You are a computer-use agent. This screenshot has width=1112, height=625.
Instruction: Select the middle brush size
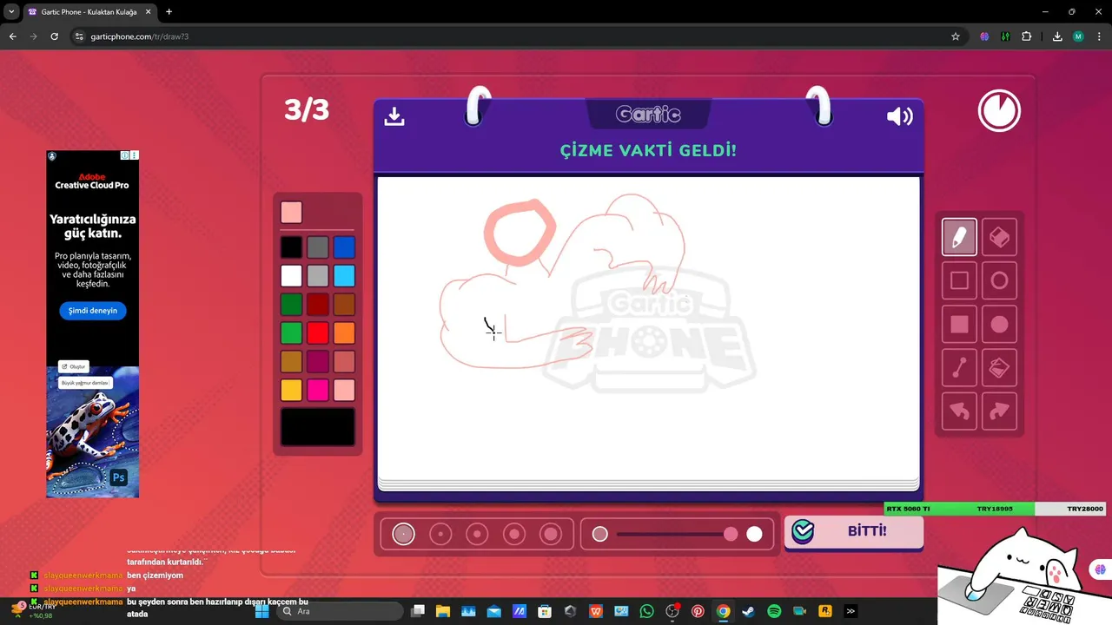(x=477, y=534)
